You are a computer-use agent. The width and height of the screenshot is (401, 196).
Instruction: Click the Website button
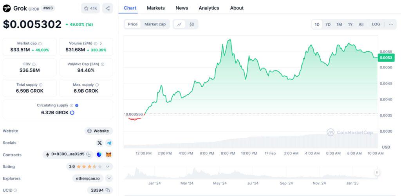(x=98, y=131)
